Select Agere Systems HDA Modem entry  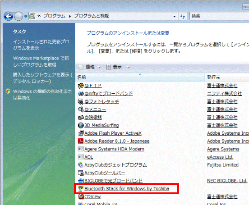[x=114, y=149]
